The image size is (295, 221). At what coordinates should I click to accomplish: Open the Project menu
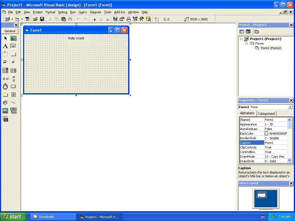pos(38,12)
